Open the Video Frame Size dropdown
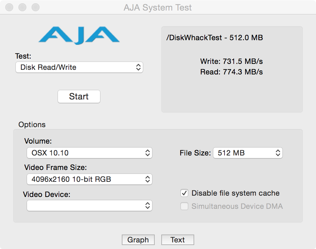 click(90, 179)
